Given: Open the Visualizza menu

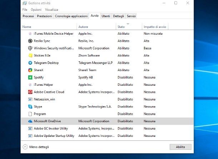Looking at the screenshot, I should (x=51, y=10).
